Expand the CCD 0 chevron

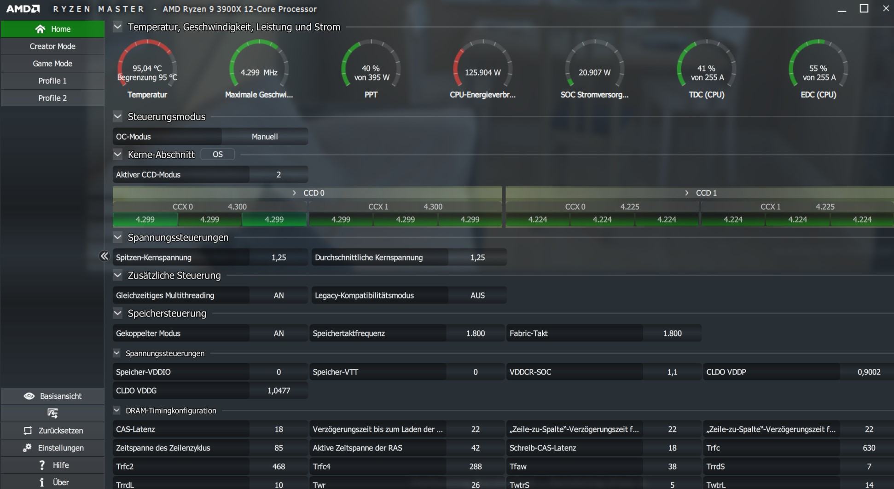click(295, 193)
